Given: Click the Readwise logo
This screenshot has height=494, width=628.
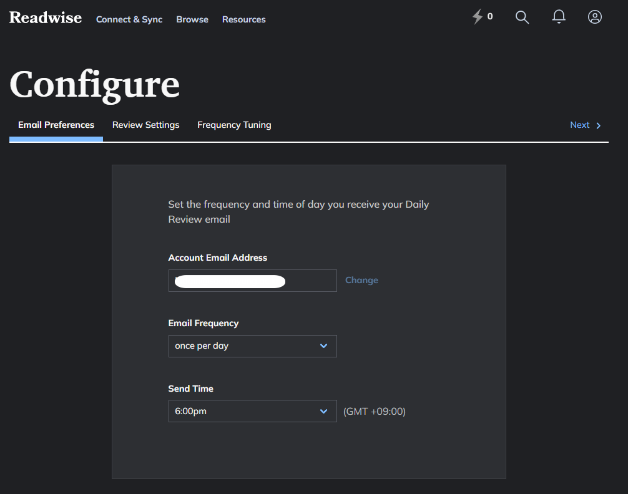Looking at the screenshot, I should tap(45, 17).
